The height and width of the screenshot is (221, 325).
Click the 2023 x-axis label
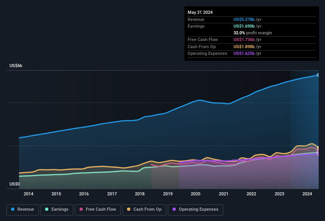[x=279, y=194]
